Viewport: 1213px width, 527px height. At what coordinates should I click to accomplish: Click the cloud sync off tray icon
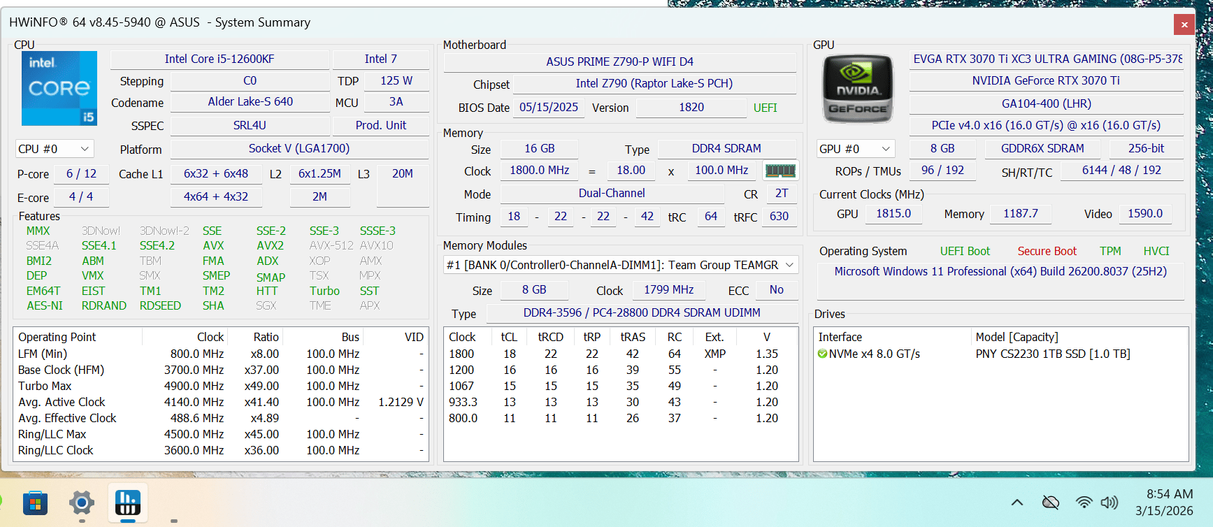(x=1050, y=503)
